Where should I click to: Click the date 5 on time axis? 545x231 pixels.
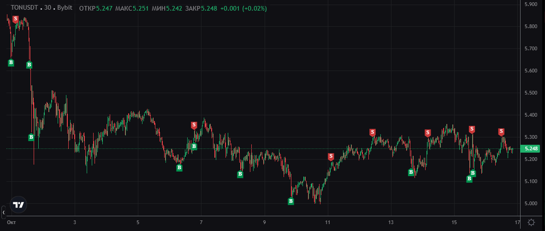[138, 222]
